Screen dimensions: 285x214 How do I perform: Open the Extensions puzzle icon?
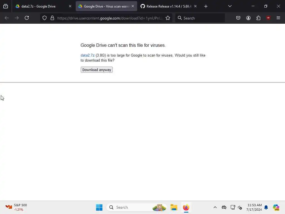258,18
